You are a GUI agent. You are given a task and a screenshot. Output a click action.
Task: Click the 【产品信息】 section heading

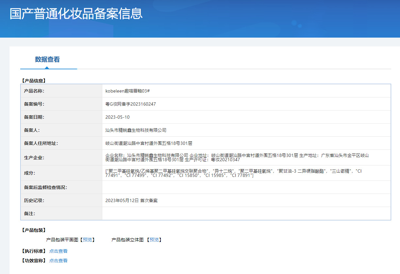[33, 80]
